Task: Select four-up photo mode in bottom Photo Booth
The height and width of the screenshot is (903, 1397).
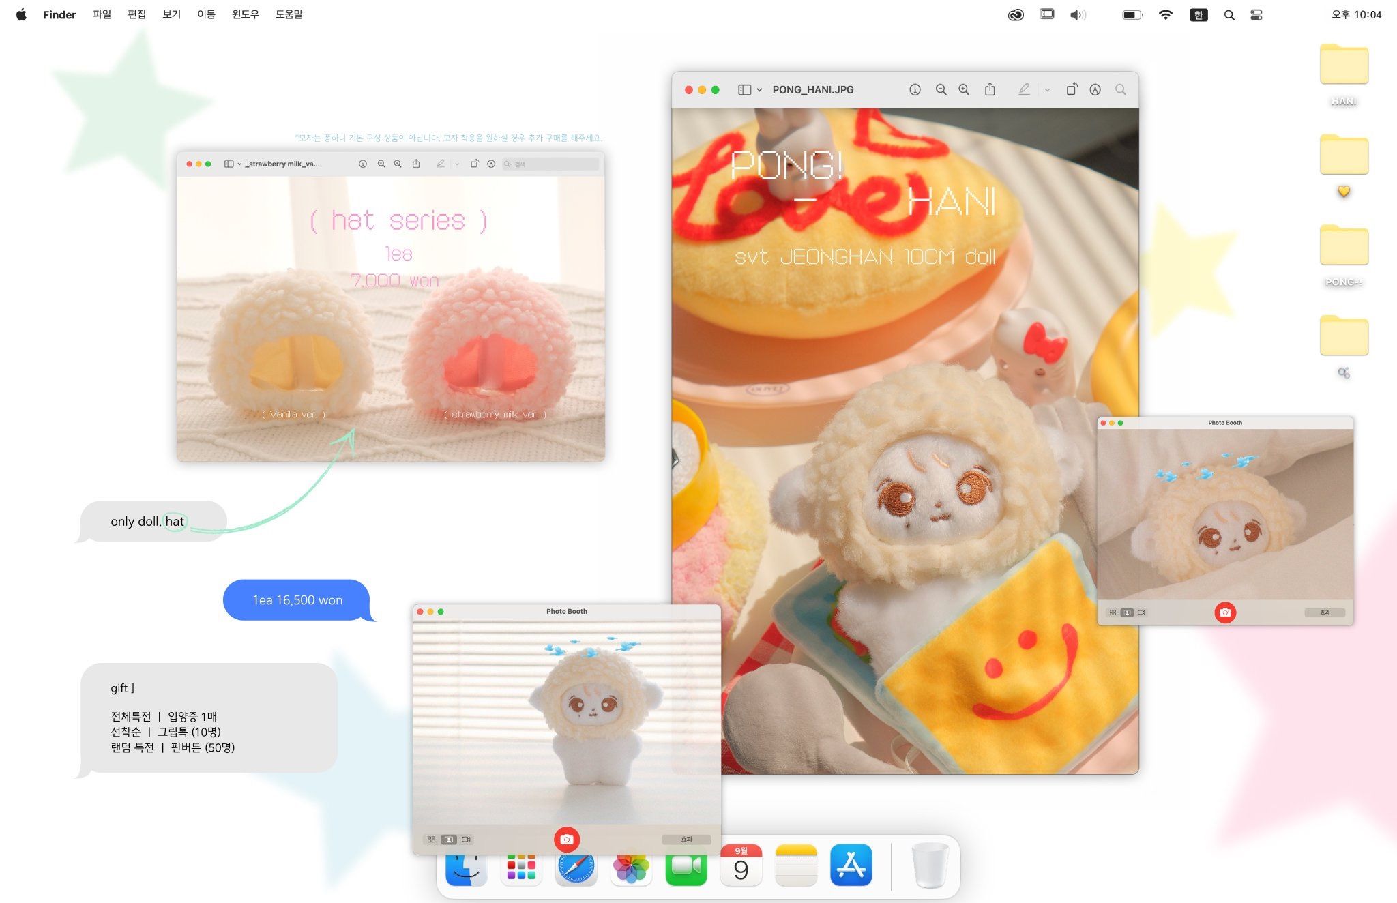Action: [431, 840]
